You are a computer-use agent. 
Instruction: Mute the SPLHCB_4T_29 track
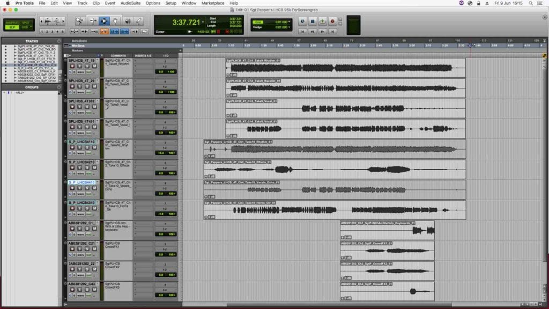point(94,86)
